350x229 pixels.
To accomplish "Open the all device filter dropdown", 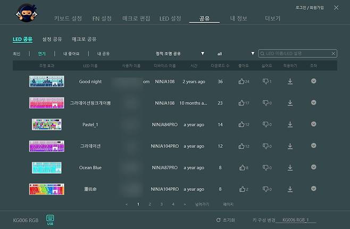I will click(x=253, y=54).
